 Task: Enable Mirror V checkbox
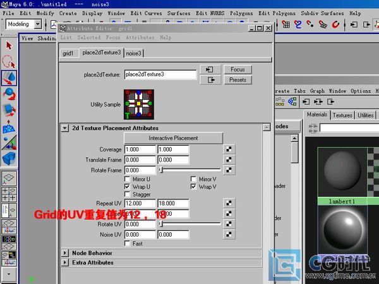pos(193,179)
